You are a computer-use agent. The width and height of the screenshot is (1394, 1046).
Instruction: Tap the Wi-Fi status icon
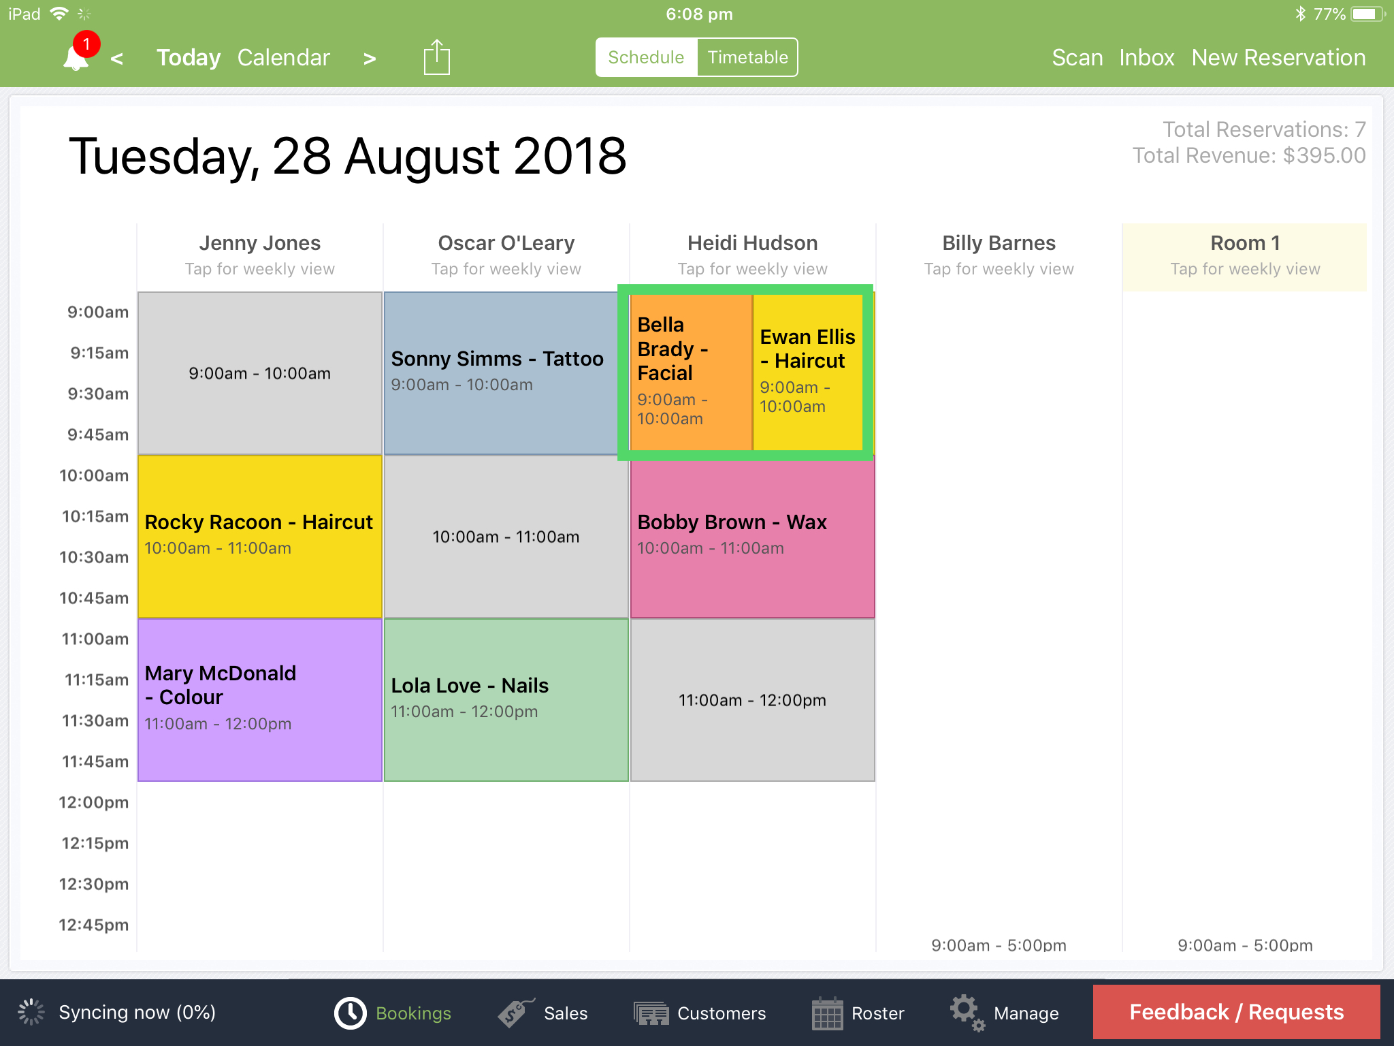point(60,13)
